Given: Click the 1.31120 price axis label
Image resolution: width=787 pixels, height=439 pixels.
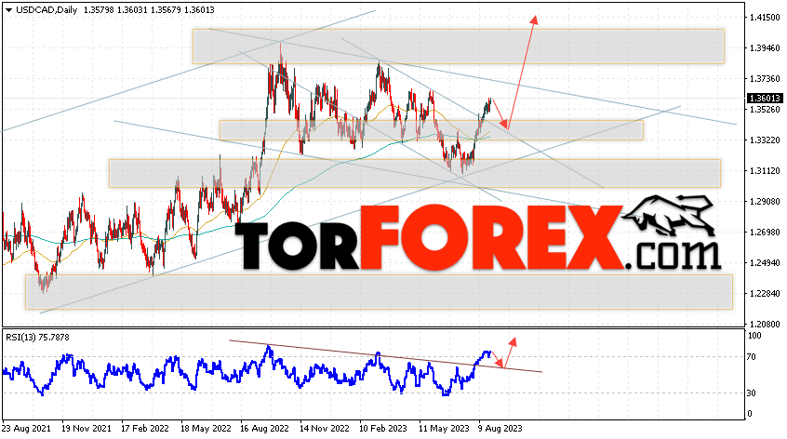Looking at the screenshot, I should point(765,170).
